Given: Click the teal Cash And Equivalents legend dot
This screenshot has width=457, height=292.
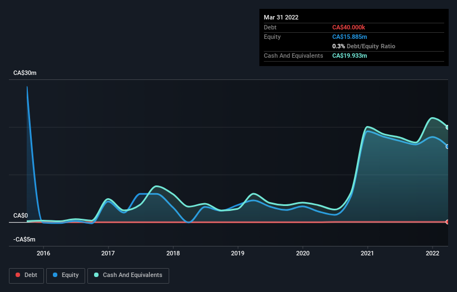Looking at the screenshot, I should [96, 275].
